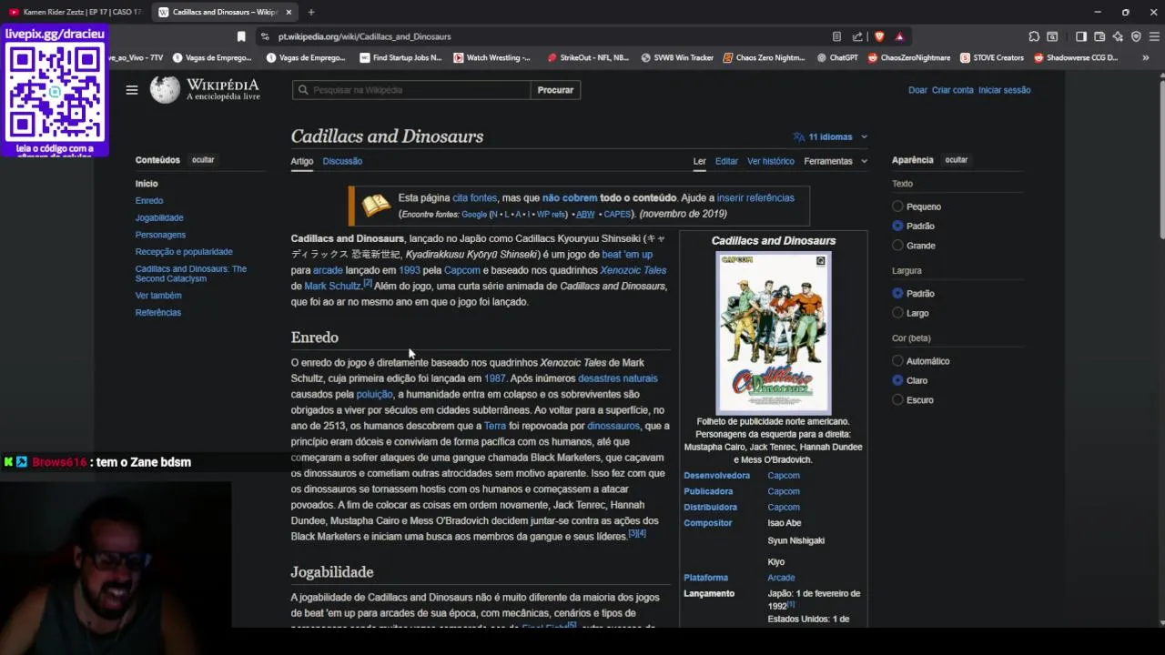Open the extensions puzzle icon
The image size is (1165, 655).
point(1034,36)
